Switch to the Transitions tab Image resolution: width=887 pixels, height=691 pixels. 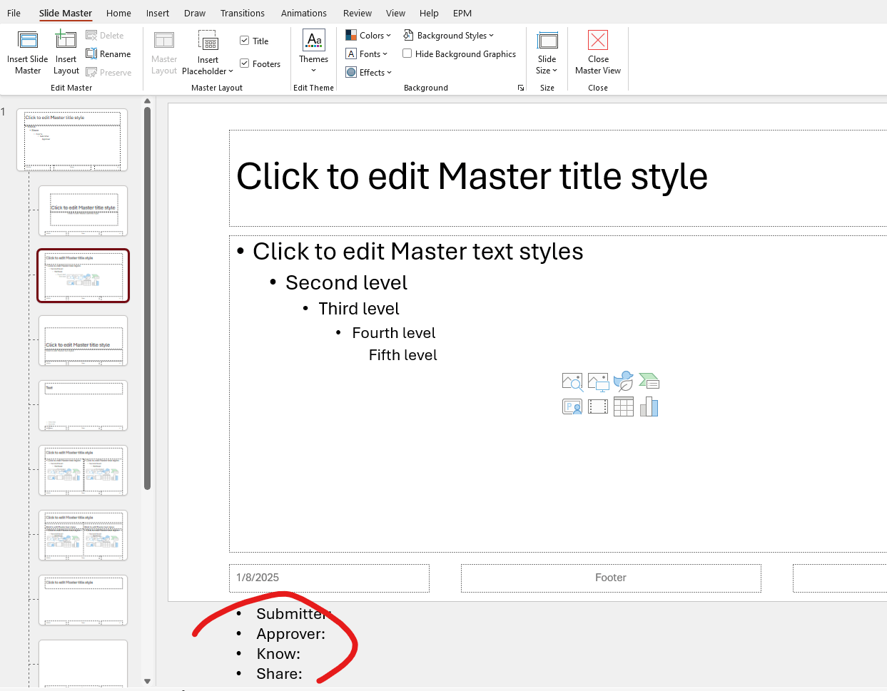(243, 13)
